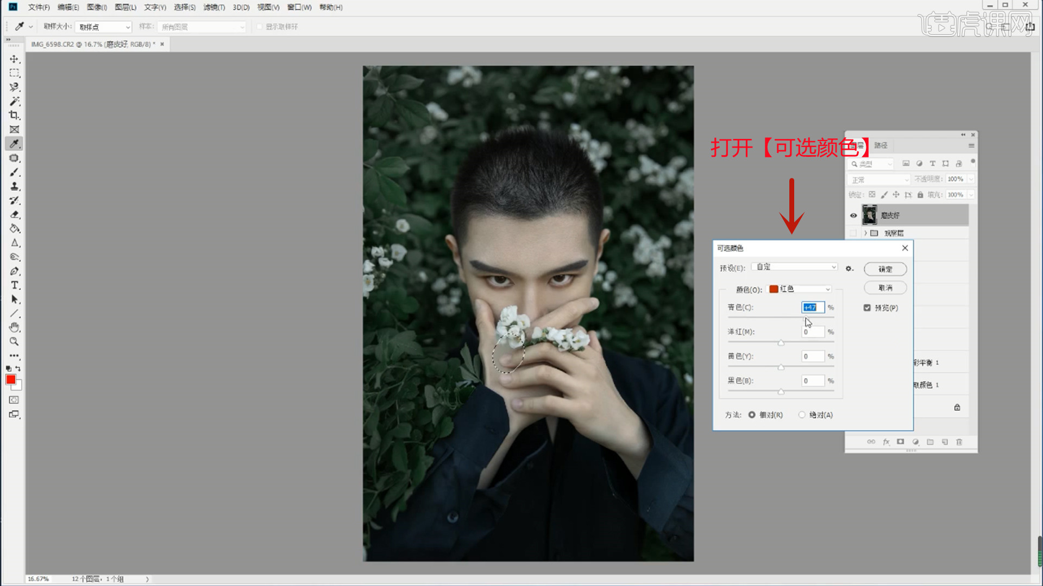Click preset gear icon in Selective Color dialog
The height and width of the screenshot is (586, 1043).
pyautogui.click(x=849, y=269)
